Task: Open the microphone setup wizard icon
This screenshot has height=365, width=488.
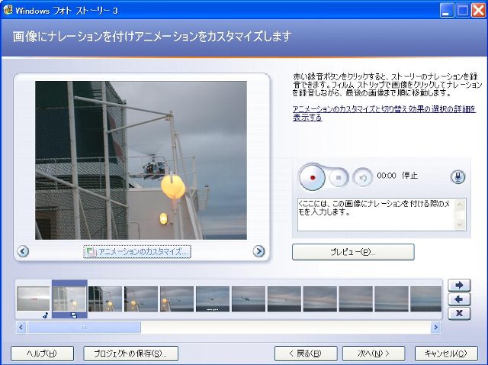Action: pos(458,176)
